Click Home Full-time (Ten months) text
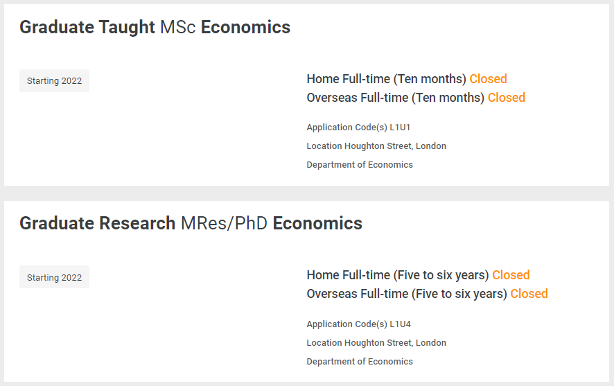Image resolution: width=614 pixels, height=386 pixels. pyautogui.click(x=386, y=79)
